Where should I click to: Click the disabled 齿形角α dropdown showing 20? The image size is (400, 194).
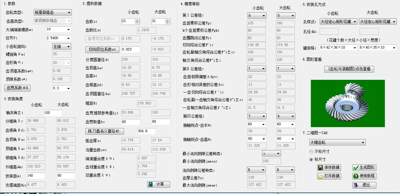pyautogui.click(x=62, y=63)
